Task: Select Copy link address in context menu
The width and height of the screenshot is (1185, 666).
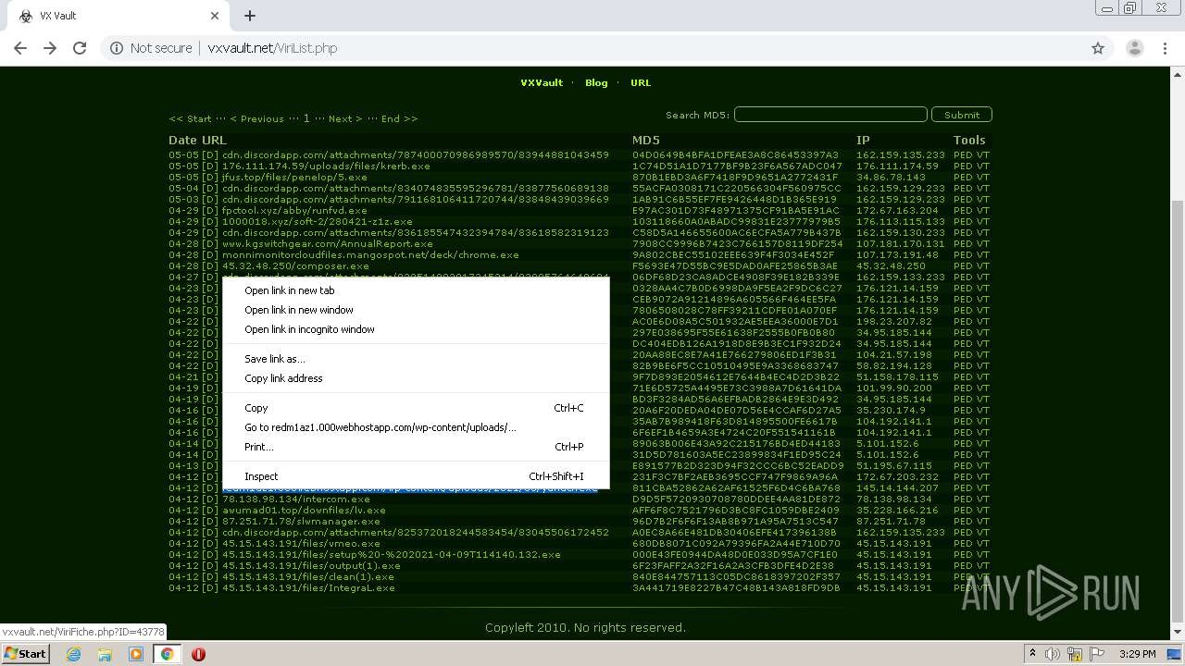Action: point(416,378)
